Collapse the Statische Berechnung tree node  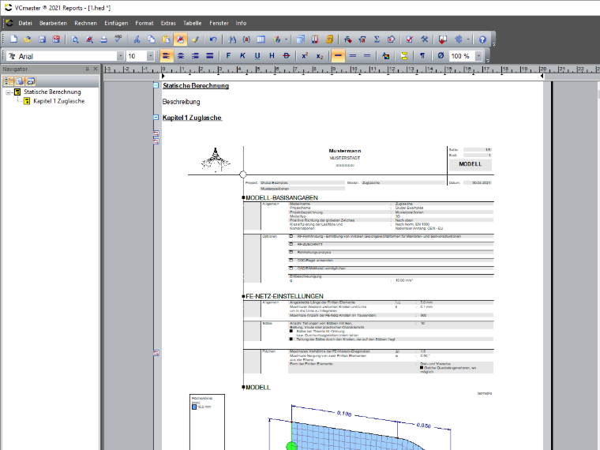click(x=8, y=92)
